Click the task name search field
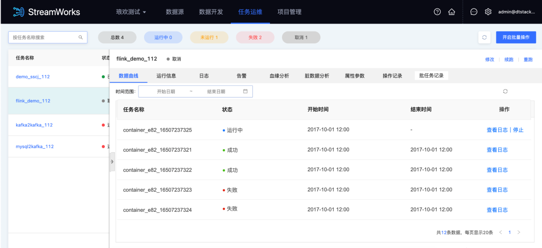The height and width of the screenshot is (248, 542). (x=44, y=37)
